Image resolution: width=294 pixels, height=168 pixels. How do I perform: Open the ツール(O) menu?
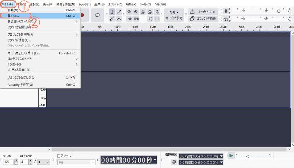pos(145,4)
